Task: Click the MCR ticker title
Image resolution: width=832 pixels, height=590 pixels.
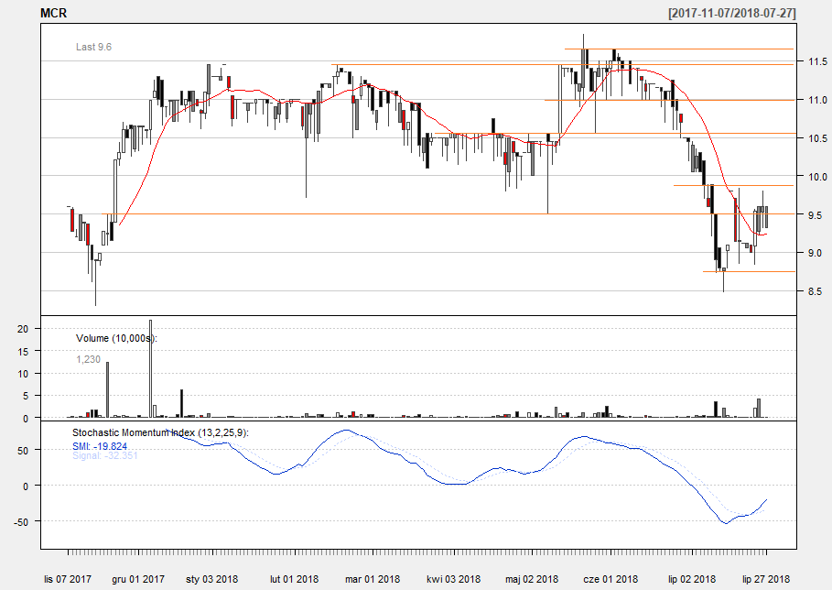Action: [x=54, y=13]
